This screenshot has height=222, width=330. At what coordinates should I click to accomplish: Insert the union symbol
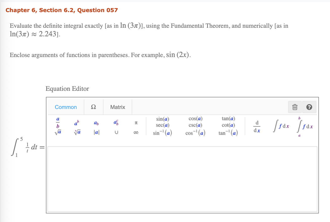[116, 132]
